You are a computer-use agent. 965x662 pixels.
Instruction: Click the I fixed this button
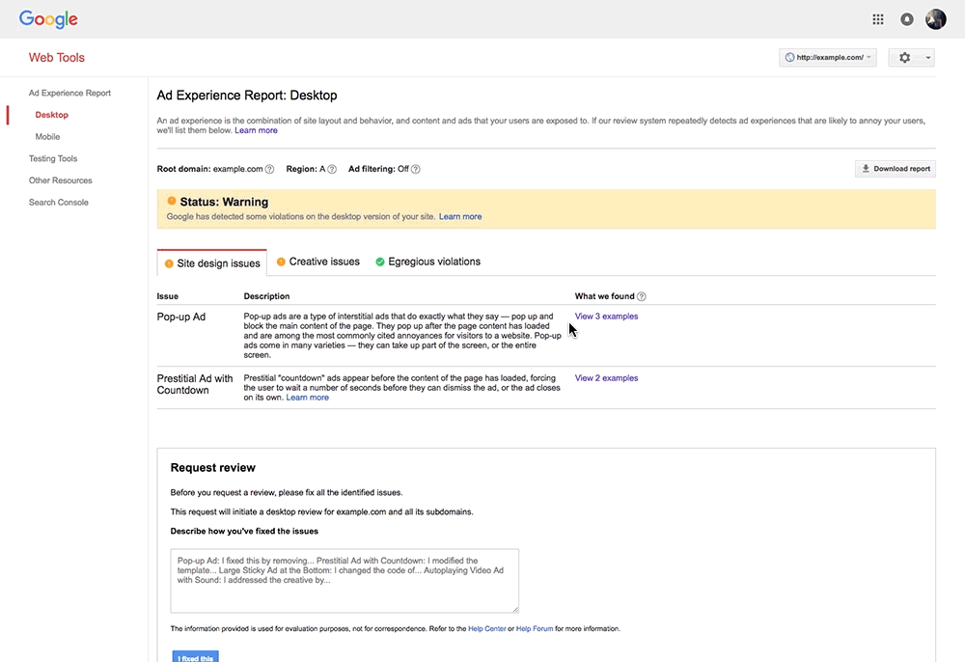click(196, 657)
